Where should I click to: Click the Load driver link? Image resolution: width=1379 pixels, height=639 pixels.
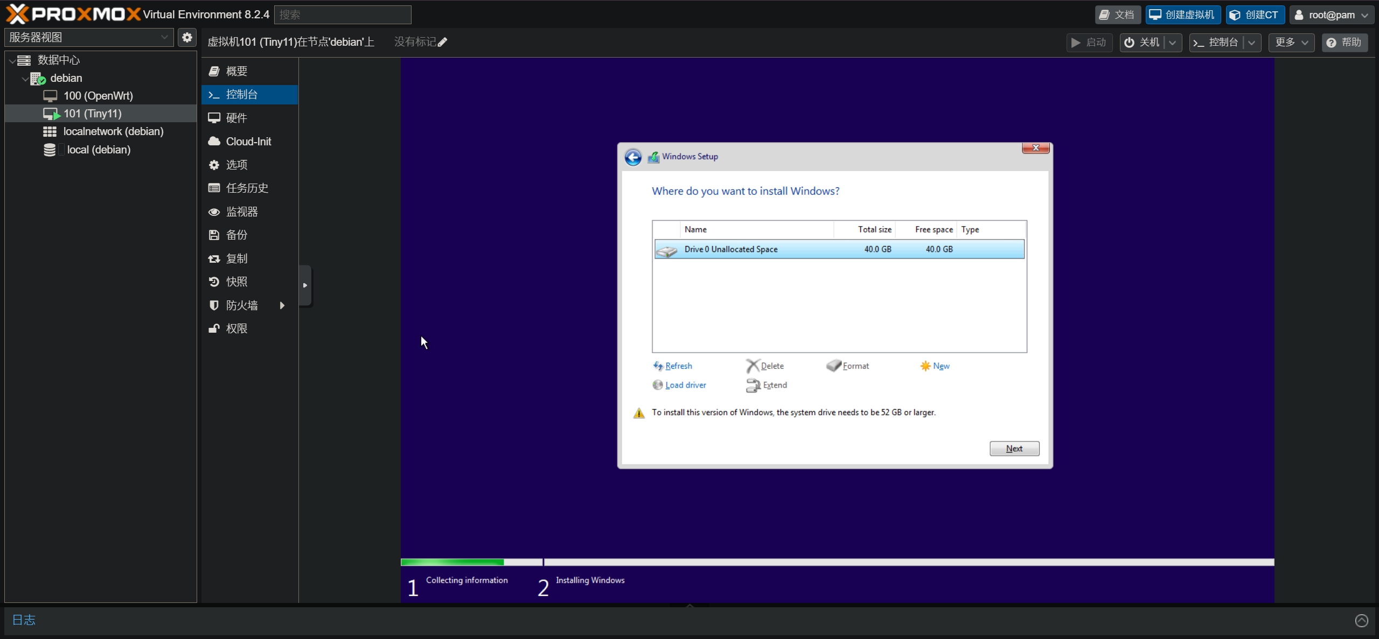pos(679,385)
